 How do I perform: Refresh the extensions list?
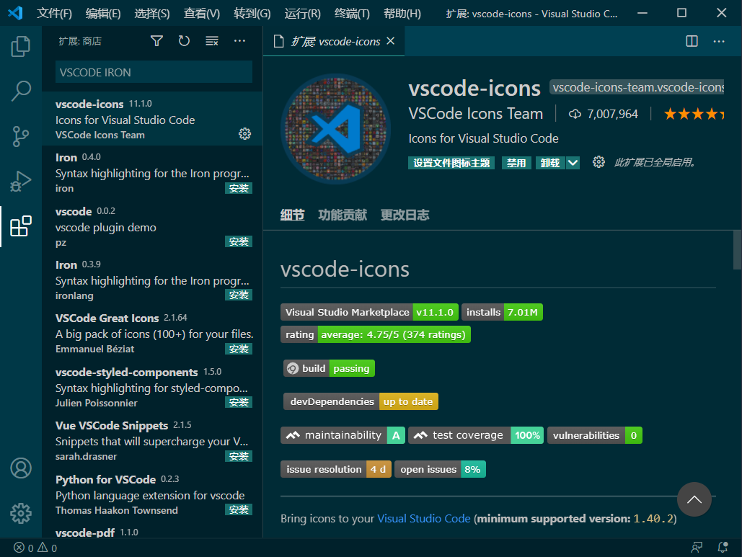pos(184,41)
